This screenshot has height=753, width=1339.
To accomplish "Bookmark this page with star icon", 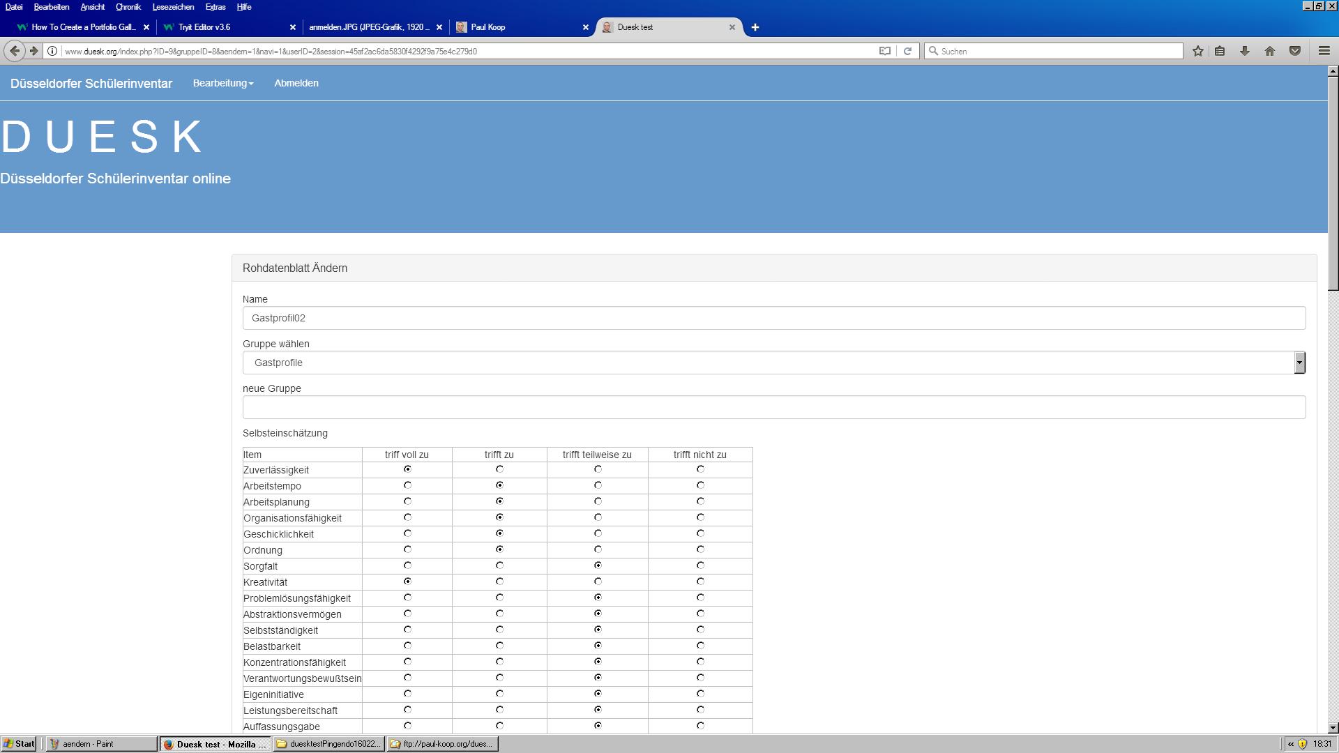I will tap(1197, 51).
